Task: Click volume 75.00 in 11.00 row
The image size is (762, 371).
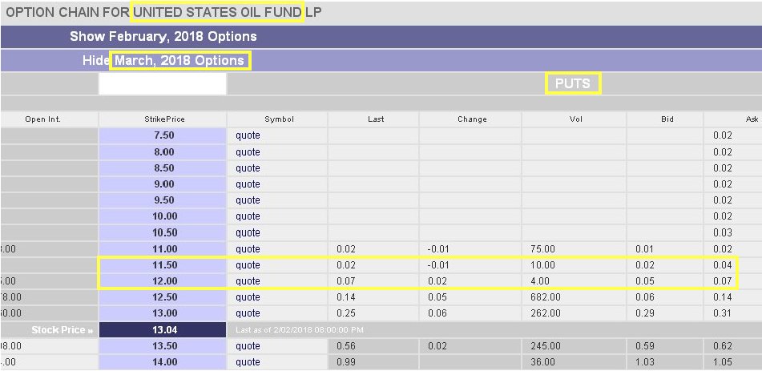Action: [x=542, y=249]
